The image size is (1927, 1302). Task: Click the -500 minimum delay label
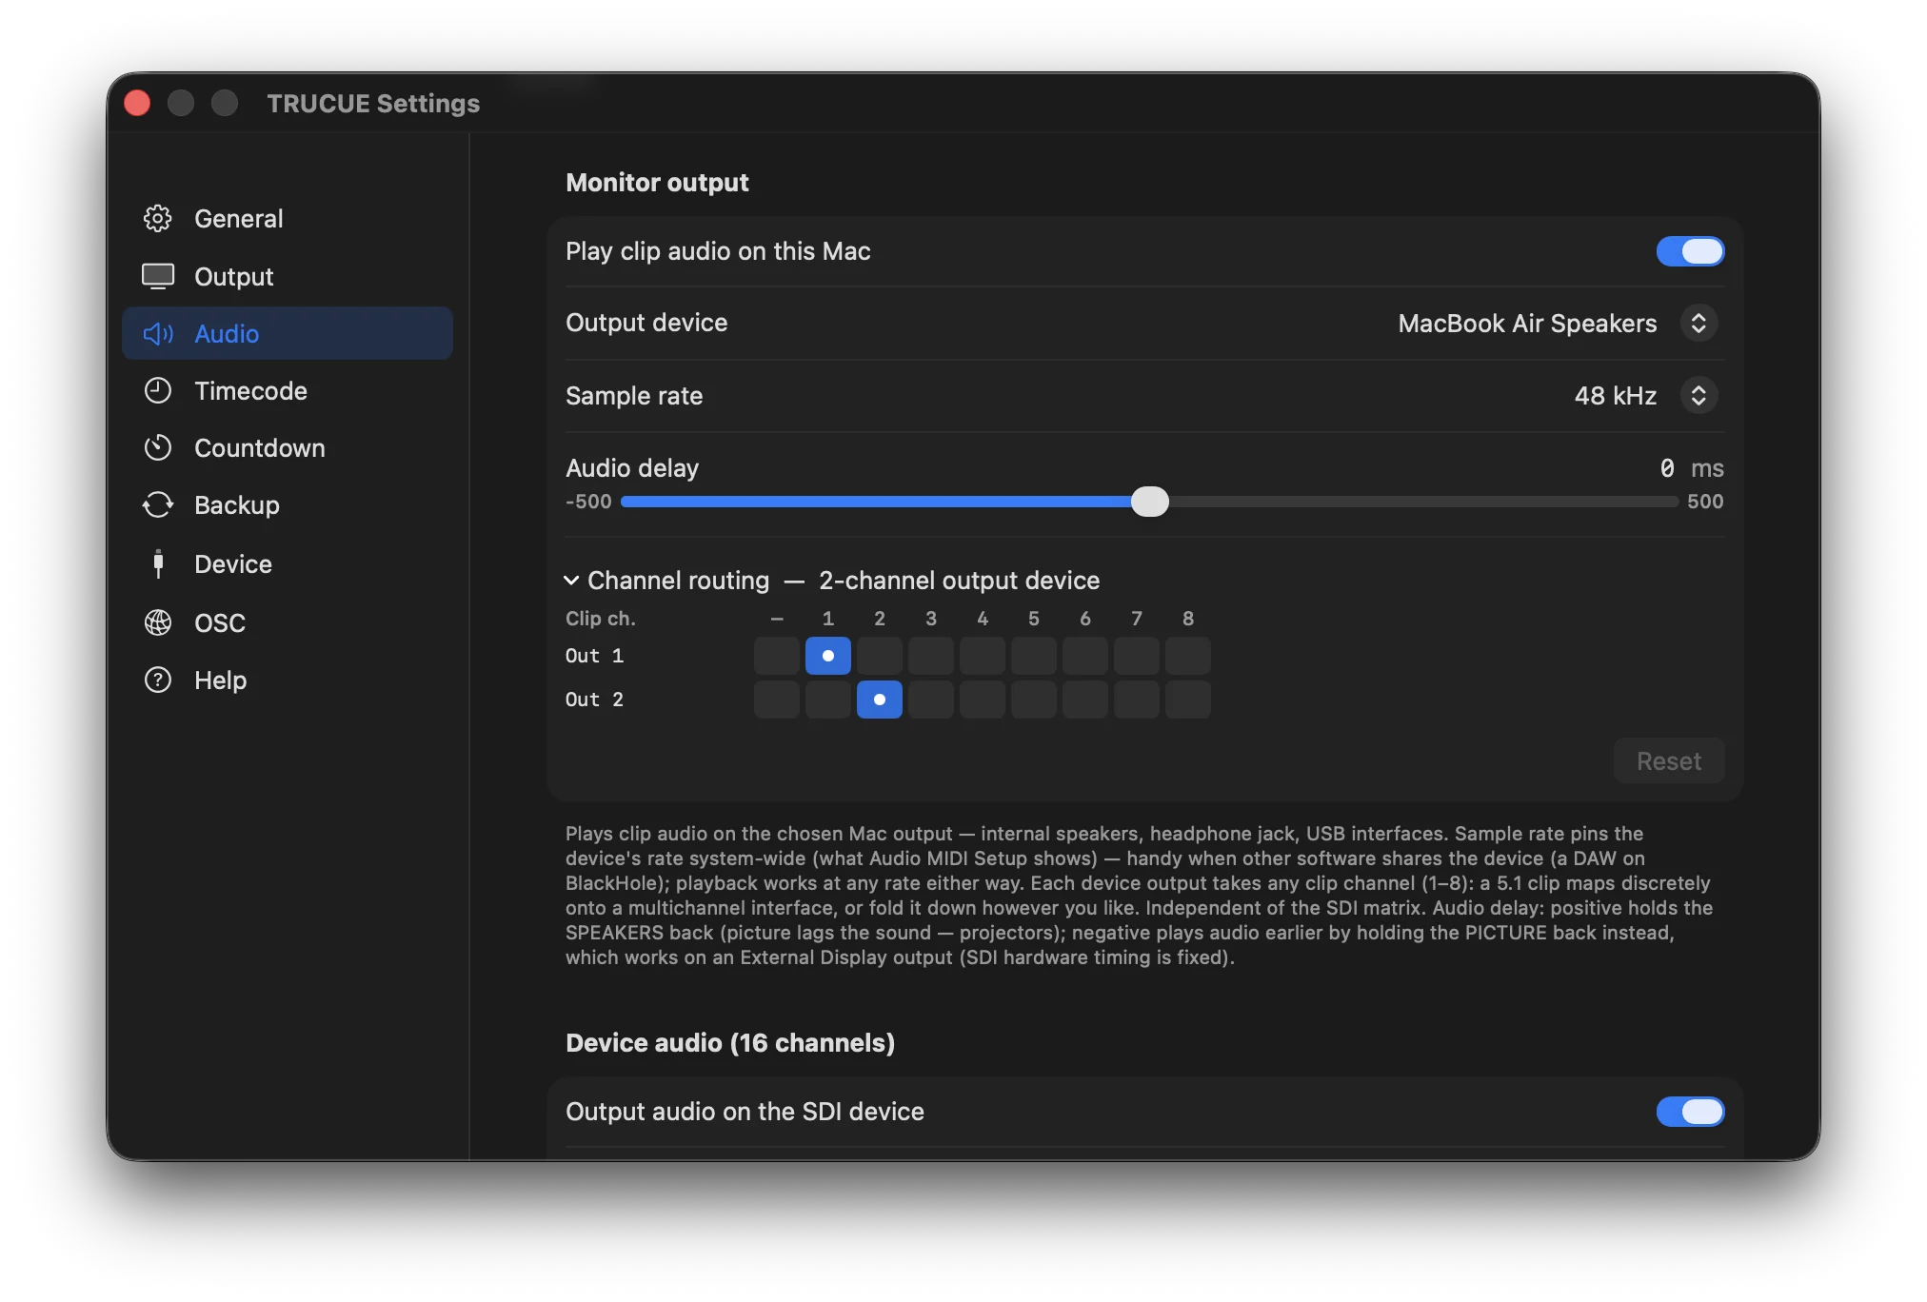(x=588, y=502)
